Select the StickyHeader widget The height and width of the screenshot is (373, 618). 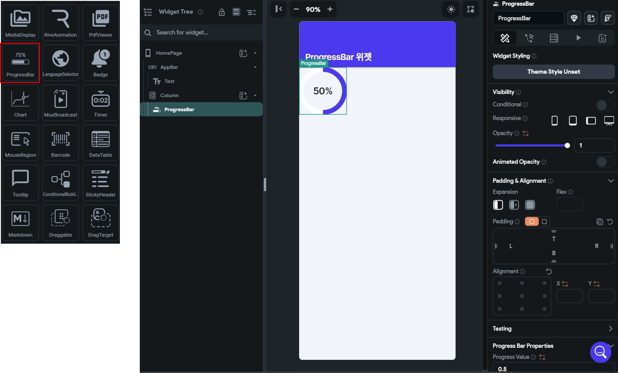point(100,183)
